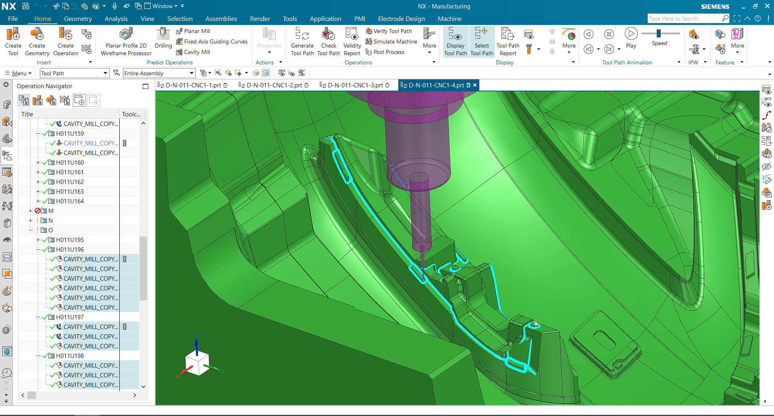
Task: Toggle Display Tool Path
Action: point(456,41)
